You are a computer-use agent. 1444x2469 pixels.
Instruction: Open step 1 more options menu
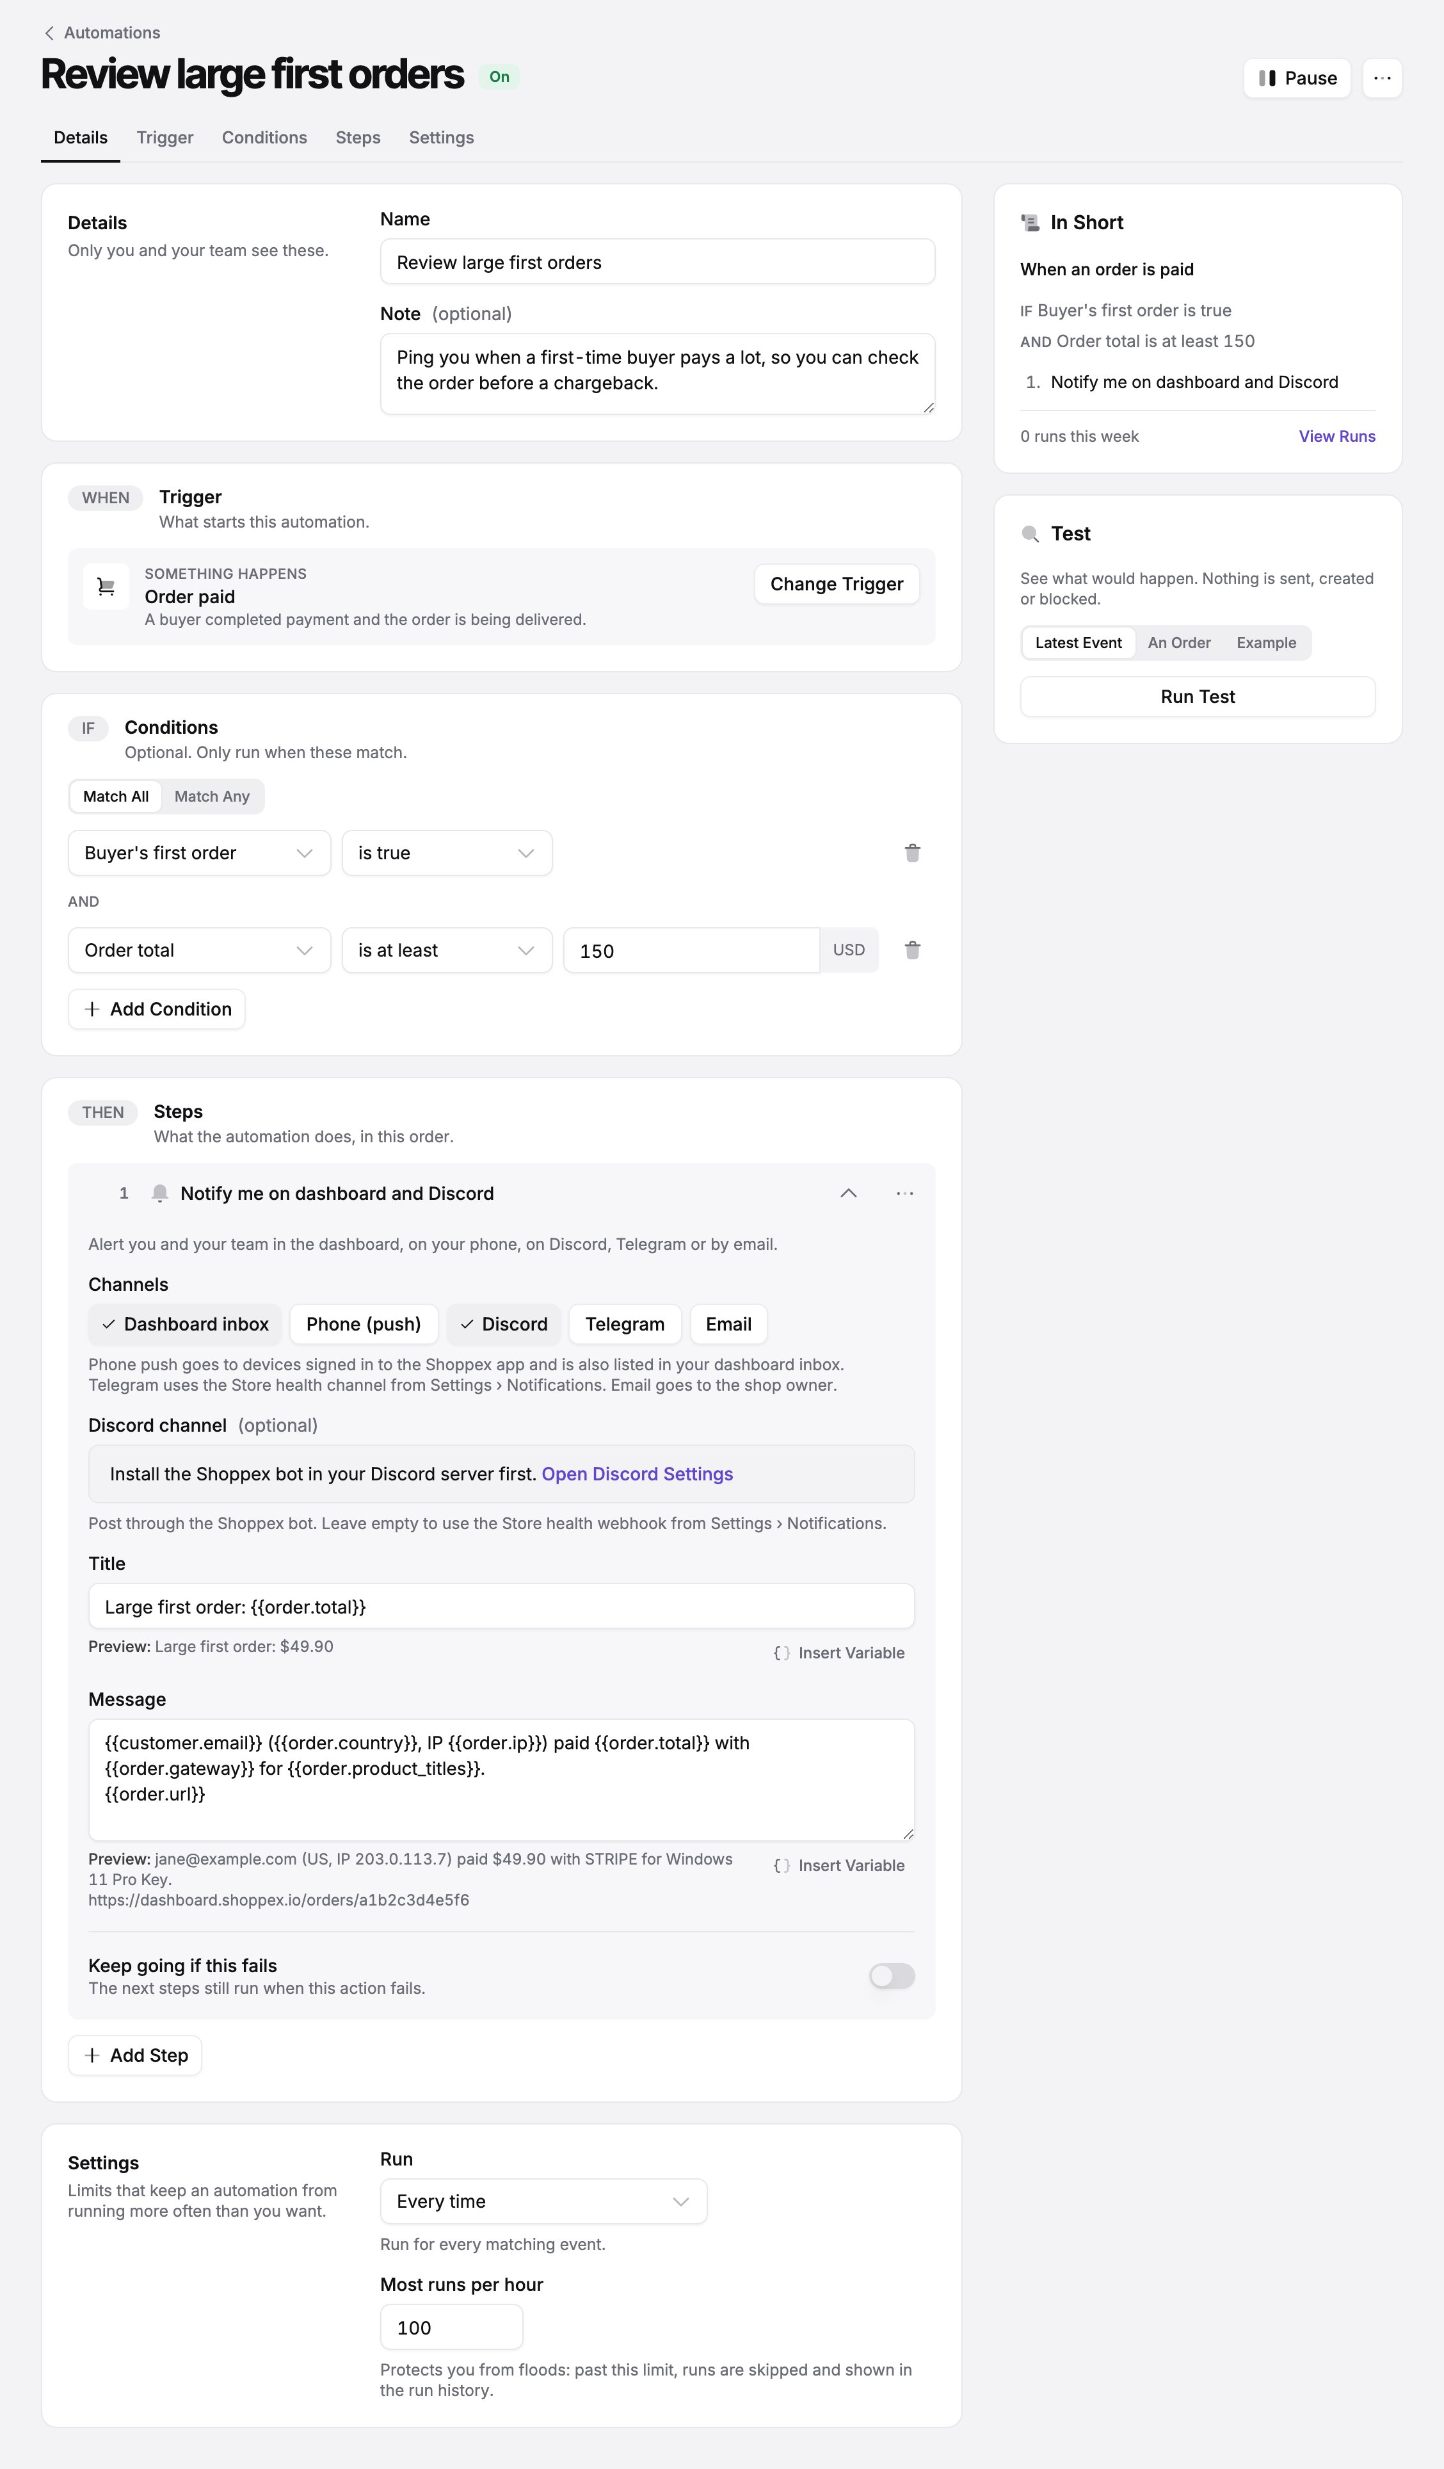[904, 1192]
